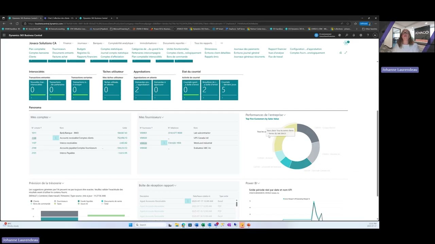Open the Bons de commande link

[177, 57]
